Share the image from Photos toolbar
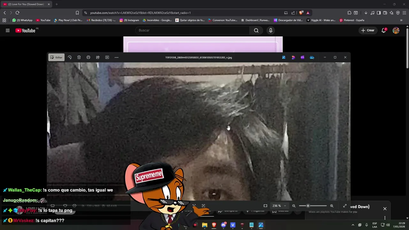This screenshot has height=230, width=409. point(98,57)
